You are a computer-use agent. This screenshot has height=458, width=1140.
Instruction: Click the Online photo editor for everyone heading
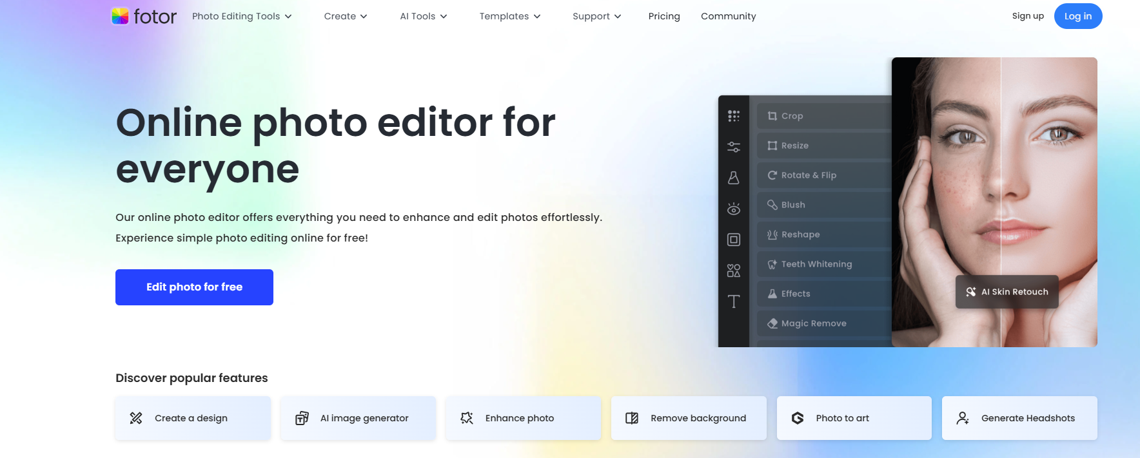click(335, 146)
